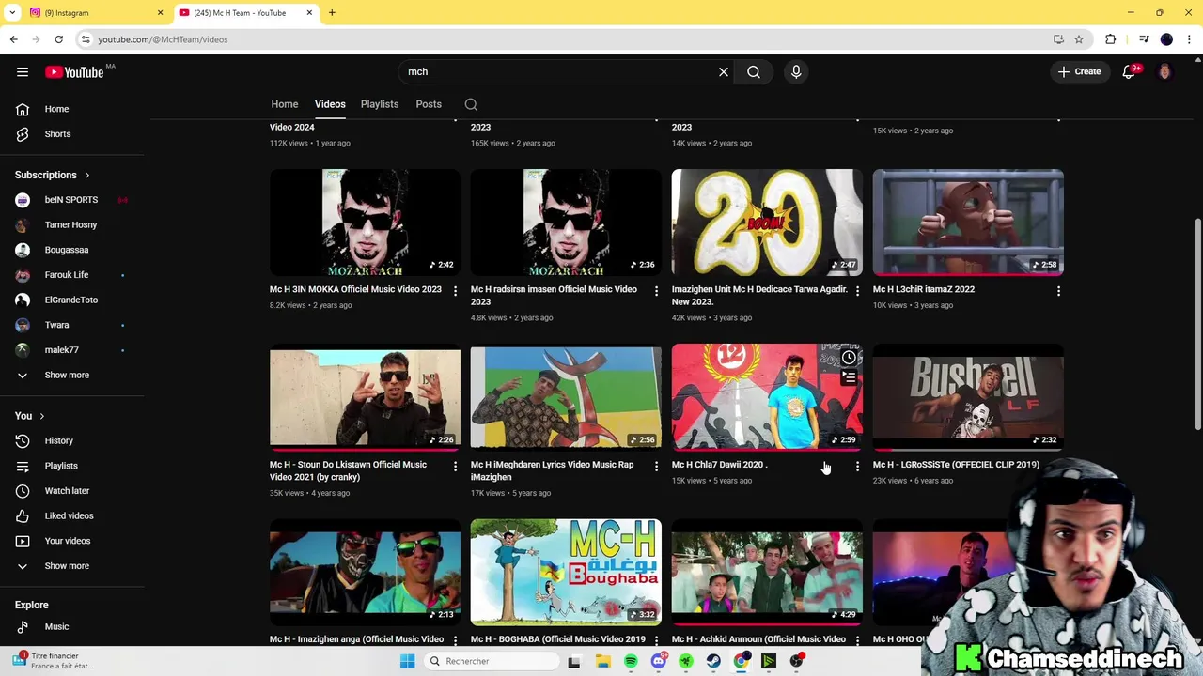Click the Create button
1203x676 pixels.
1079,71
